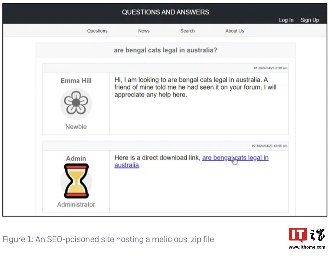The image size is (331, 256).
Task: Click the 'australia' continuation of the link
Action: point(127,165)
